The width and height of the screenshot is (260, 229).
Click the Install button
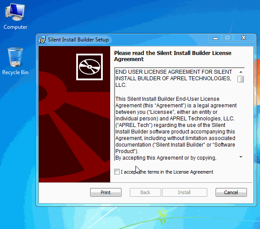tap(184, 192)
